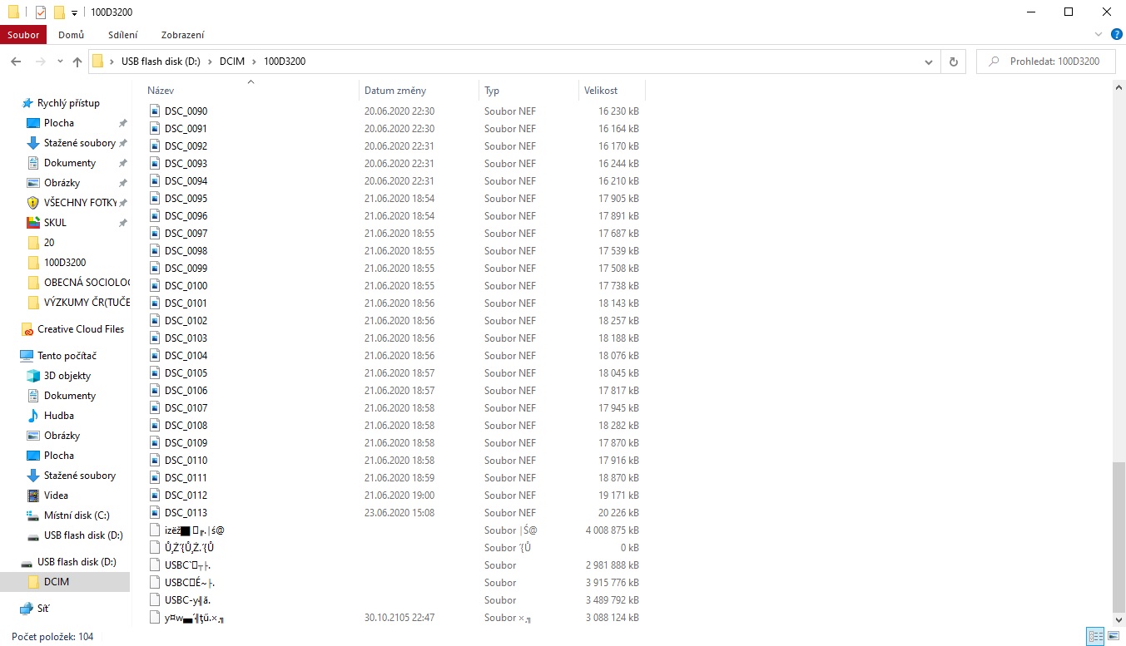Open address bar history dropdown
Screen dimensions: 1126x646
pyautogui.click(x=928, y=62)
